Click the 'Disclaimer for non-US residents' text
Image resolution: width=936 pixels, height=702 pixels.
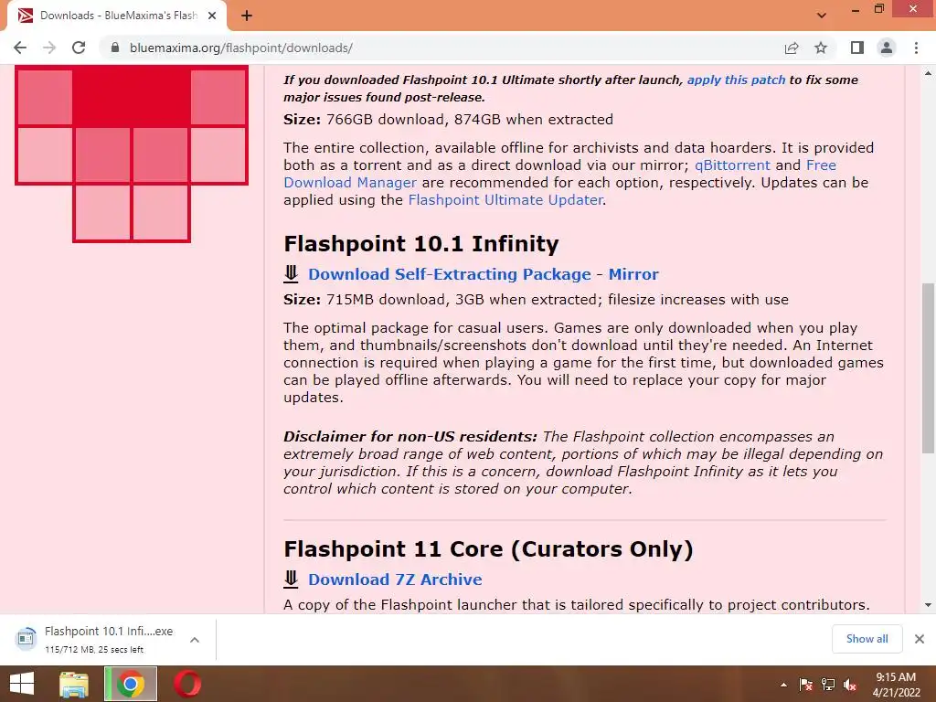pos(410,437)
